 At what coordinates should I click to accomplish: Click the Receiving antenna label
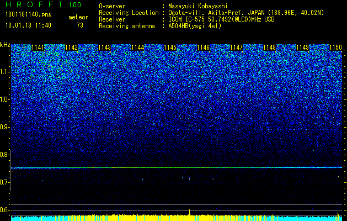pos(127,26)
